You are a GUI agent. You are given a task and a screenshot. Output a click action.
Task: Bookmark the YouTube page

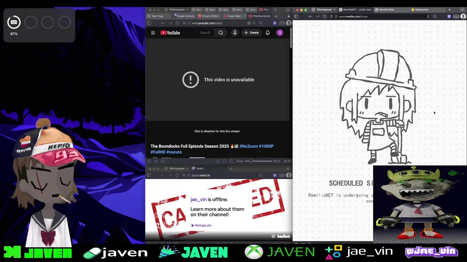coord(254,23)
